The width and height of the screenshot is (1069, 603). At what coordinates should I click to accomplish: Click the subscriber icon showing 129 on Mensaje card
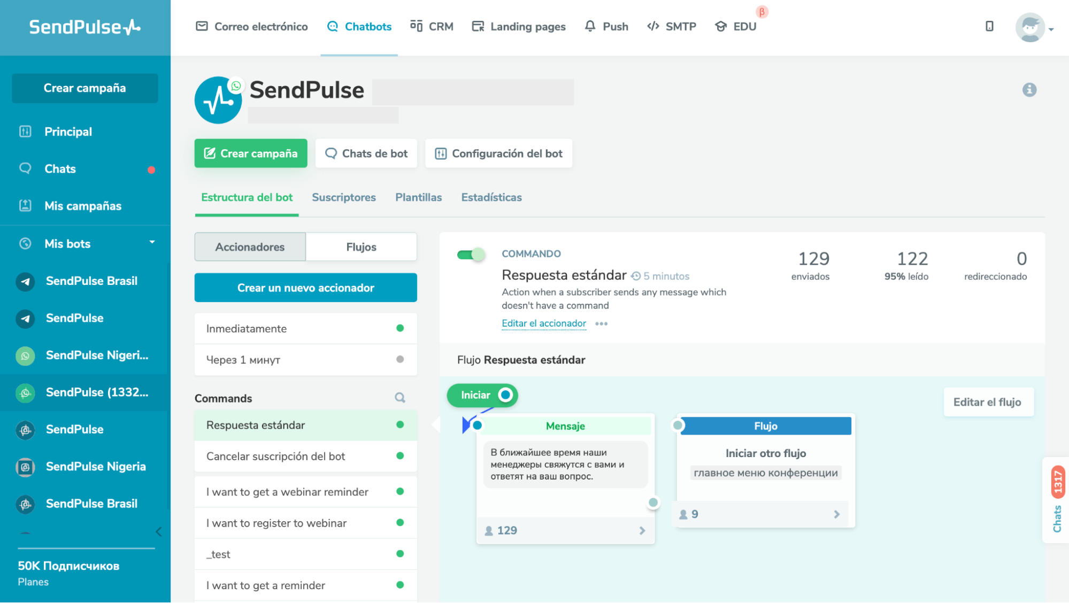tap(488, 531)
